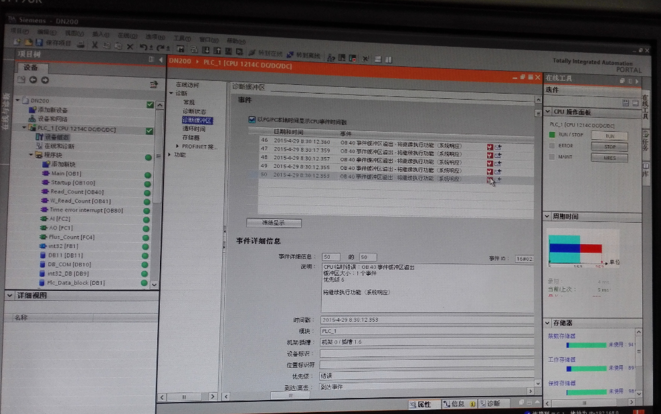Viewport: 661px width, 414px height.
Task: Collapse the DN200 project tree node
Action: pos(17,100)
